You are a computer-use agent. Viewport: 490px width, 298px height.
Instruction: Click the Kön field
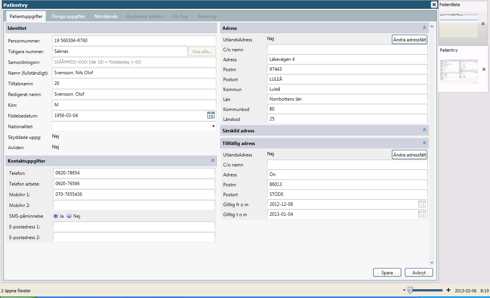click(134, 104)
